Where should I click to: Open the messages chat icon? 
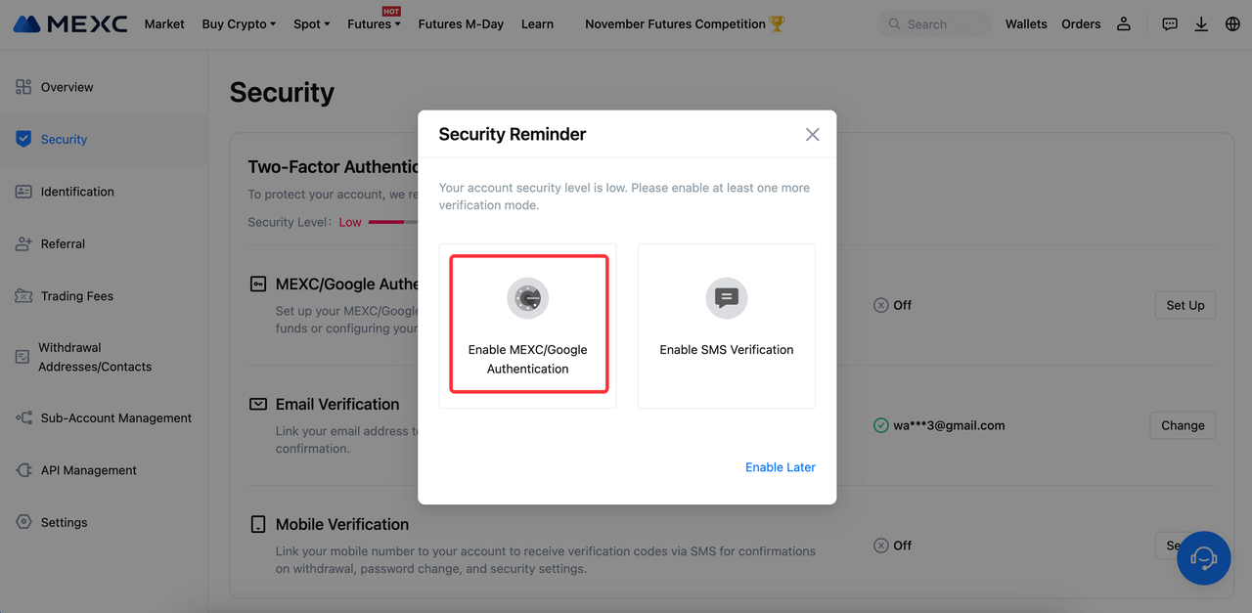[1170, 23]
